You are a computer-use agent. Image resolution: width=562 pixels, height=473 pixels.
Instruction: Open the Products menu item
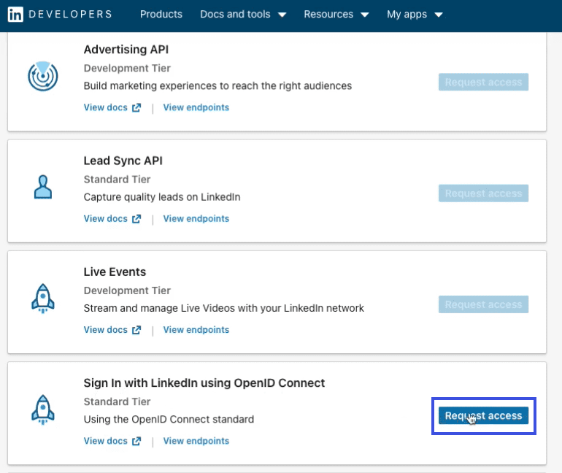tap(161, 15)
